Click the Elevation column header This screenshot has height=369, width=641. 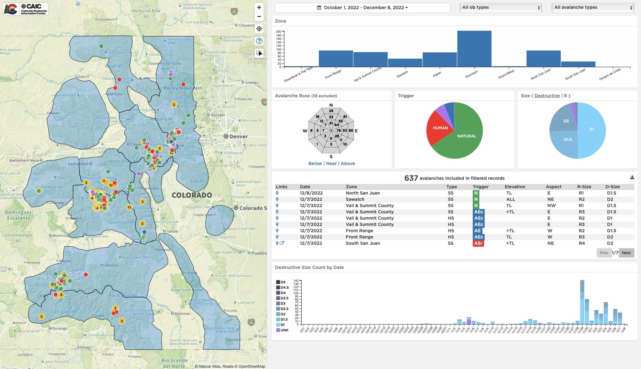click(515, 187)
